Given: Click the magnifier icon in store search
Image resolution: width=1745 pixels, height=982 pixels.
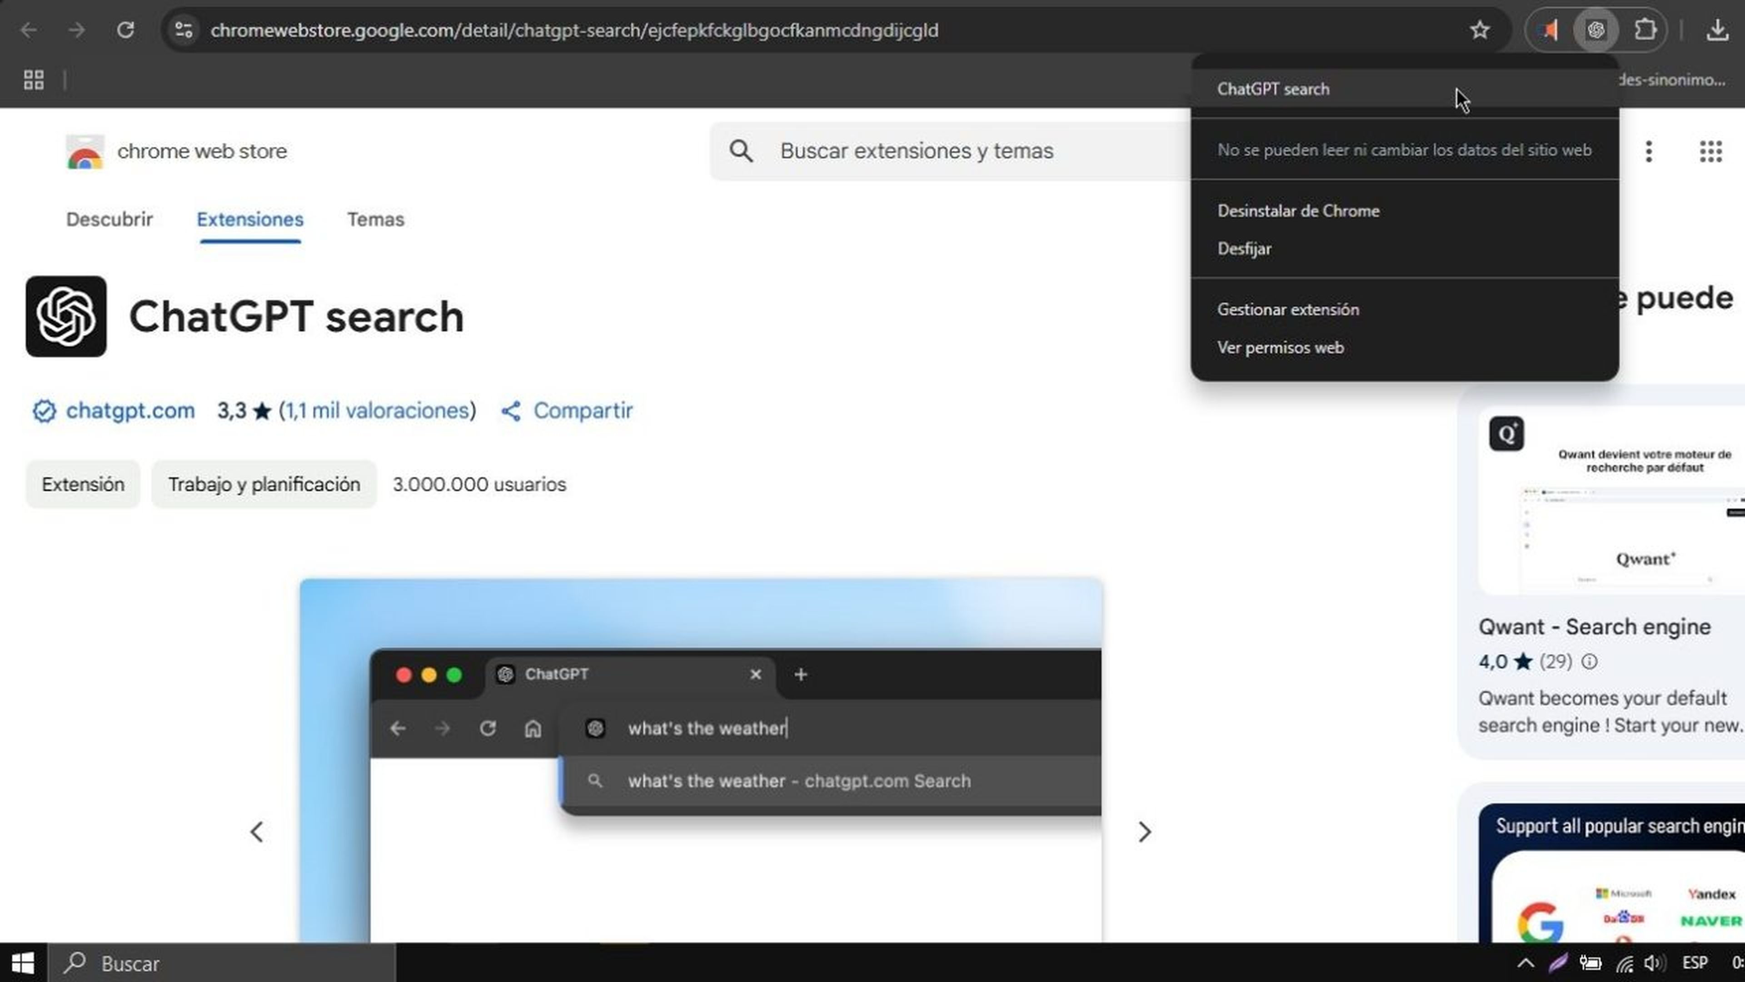Looking at the screenshot, I should 741,150.
